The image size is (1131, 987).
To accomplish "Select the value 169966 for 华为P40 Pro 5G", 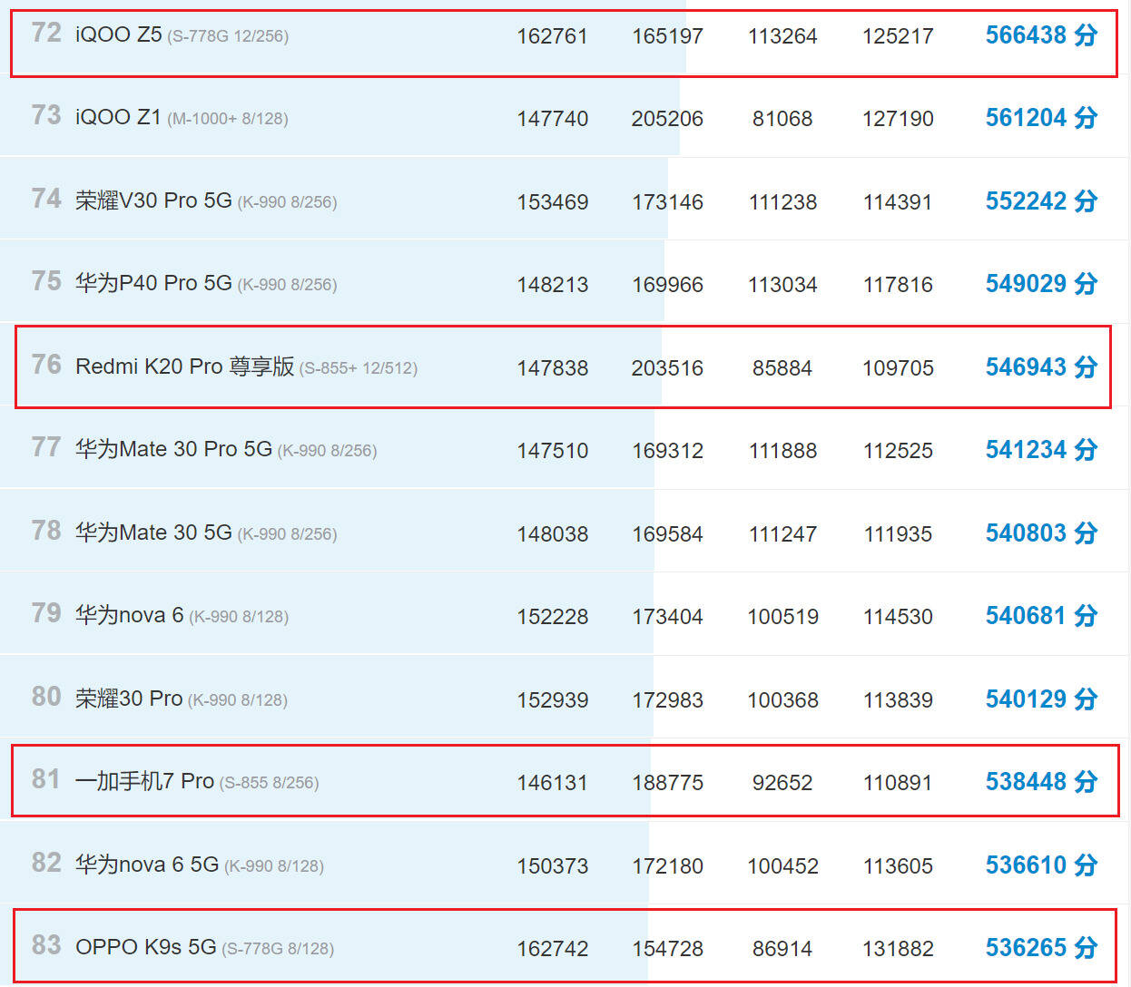I will [x=668, y=285].
